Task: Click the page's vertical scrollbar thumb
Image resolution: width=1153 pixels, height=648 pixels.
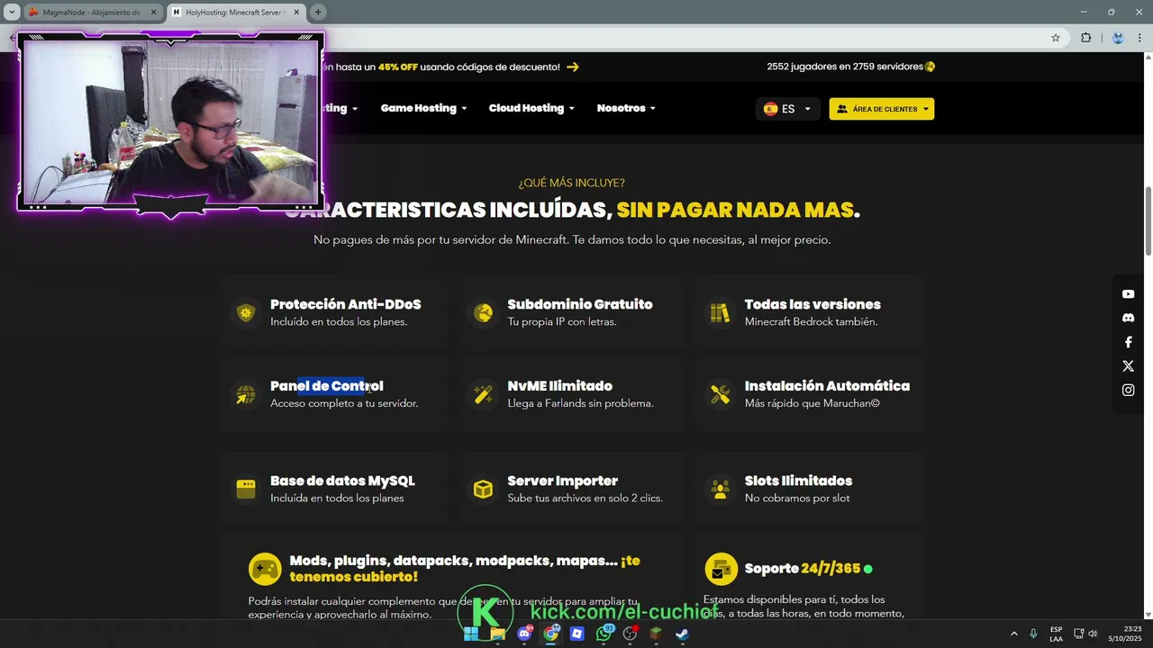Action: coord(1148,220)
